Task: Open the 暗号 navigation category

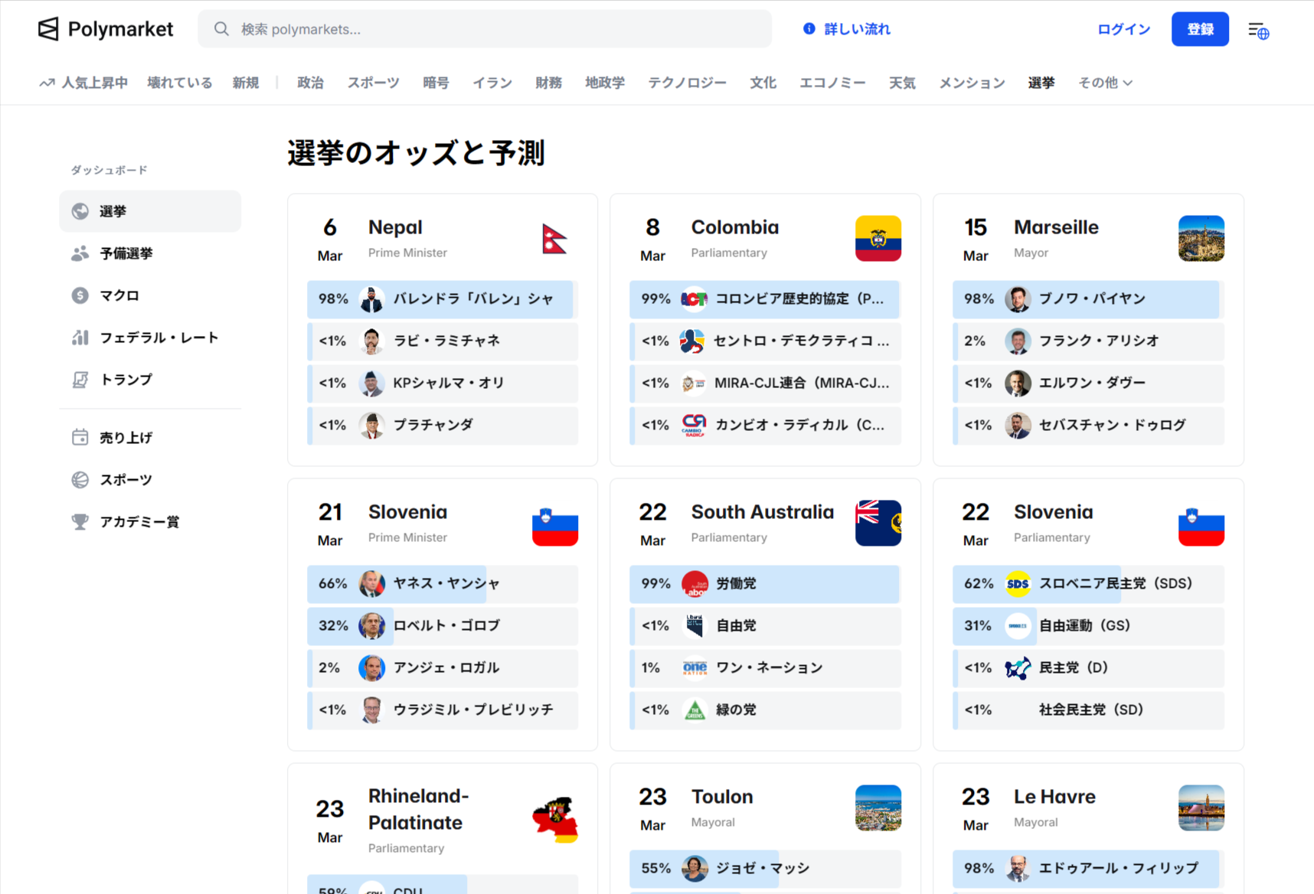Action: point(435,83)
